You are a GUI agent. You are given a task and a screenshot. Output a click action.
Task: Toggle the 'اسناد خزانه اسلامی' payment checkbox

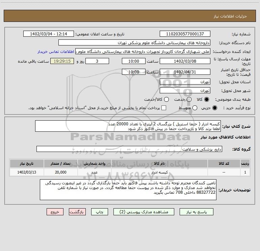point(164,108)
